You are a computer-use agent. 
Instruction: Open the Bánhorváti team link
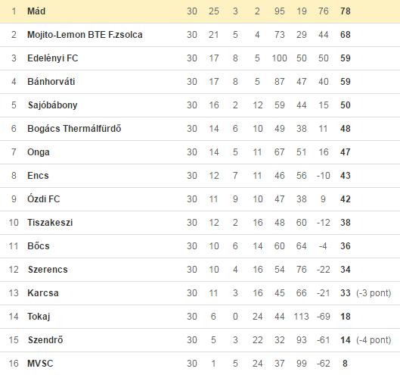pyautogui.click(x=51, y=82)
